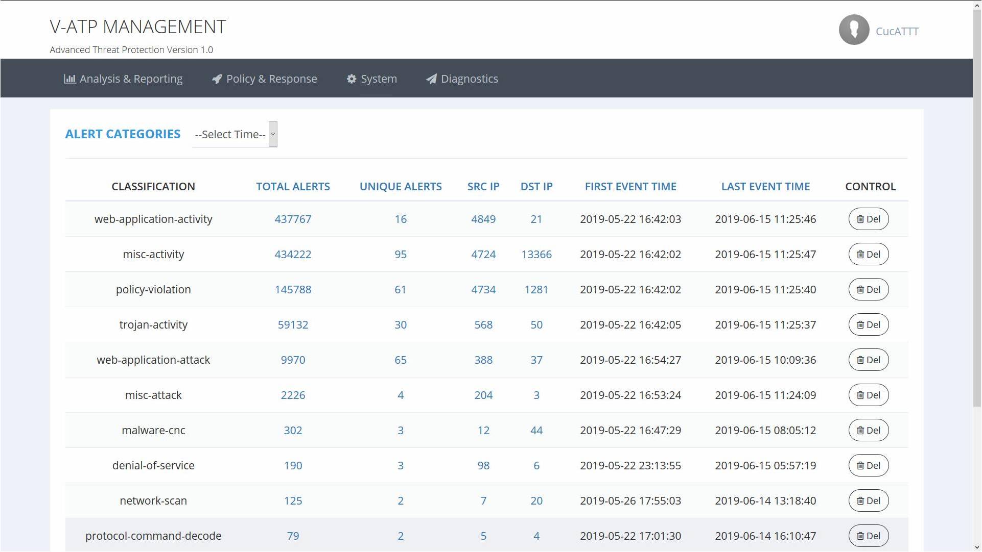Click the bar chart icon in Analysis & Reporting
982x552 pixels.
coord(69,79)
